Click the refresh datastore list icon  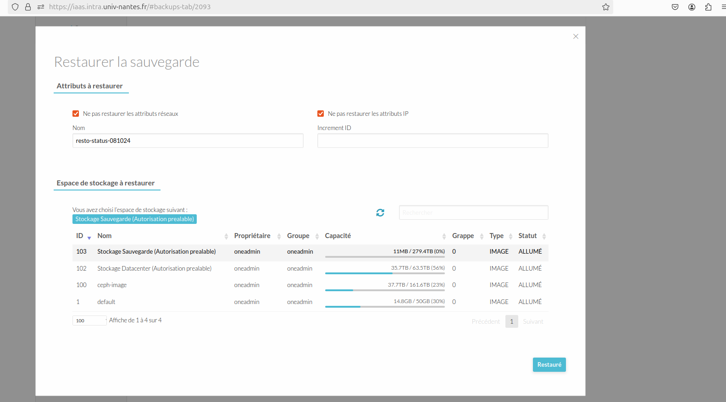tap(380, 212)
